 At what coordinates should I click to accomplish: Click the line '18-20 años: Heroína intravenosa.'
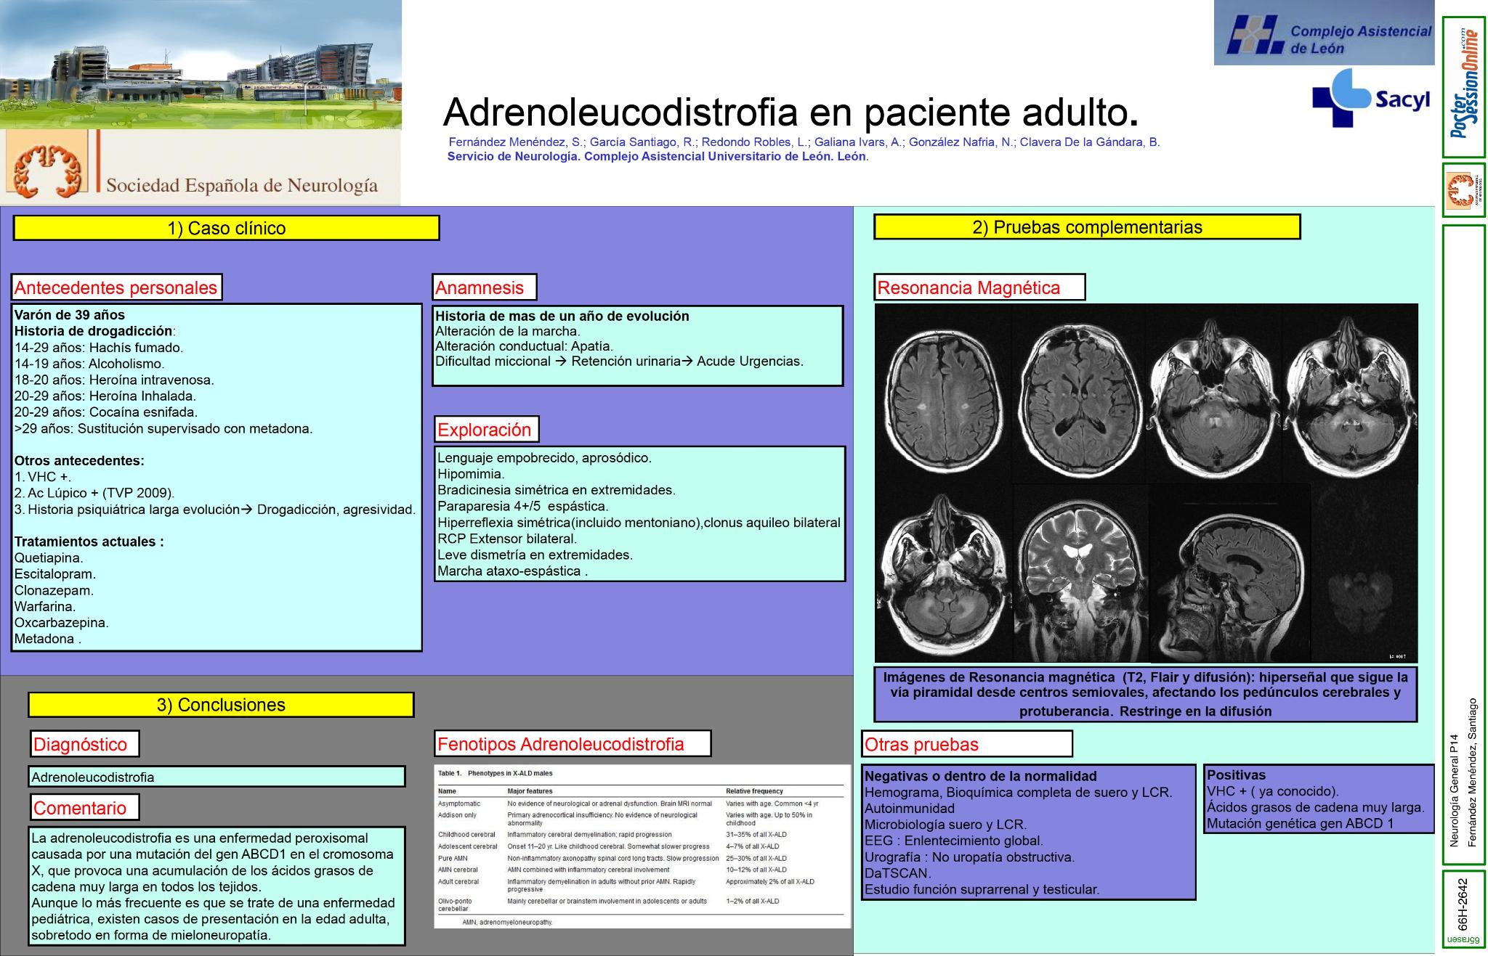pos(114,380)
